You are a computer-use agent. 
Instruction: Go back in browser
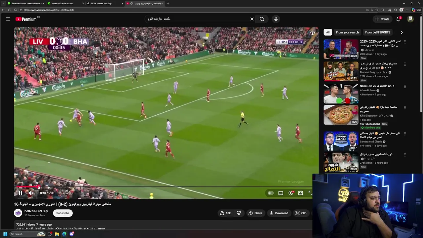point(3,10)
